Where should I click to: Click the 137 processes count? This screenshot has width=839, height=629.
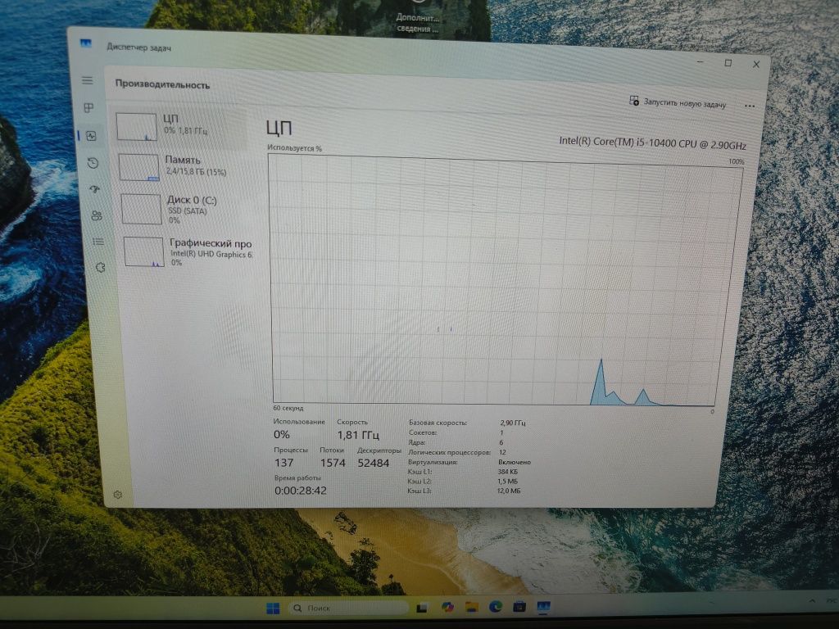(x=283, y=463)
